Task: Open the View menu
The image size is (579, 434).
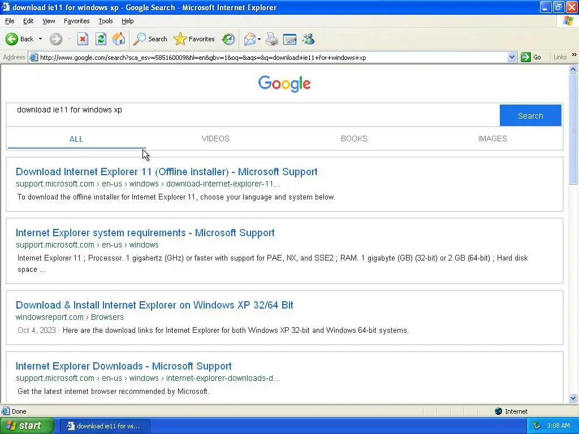Action: [49, 21]
